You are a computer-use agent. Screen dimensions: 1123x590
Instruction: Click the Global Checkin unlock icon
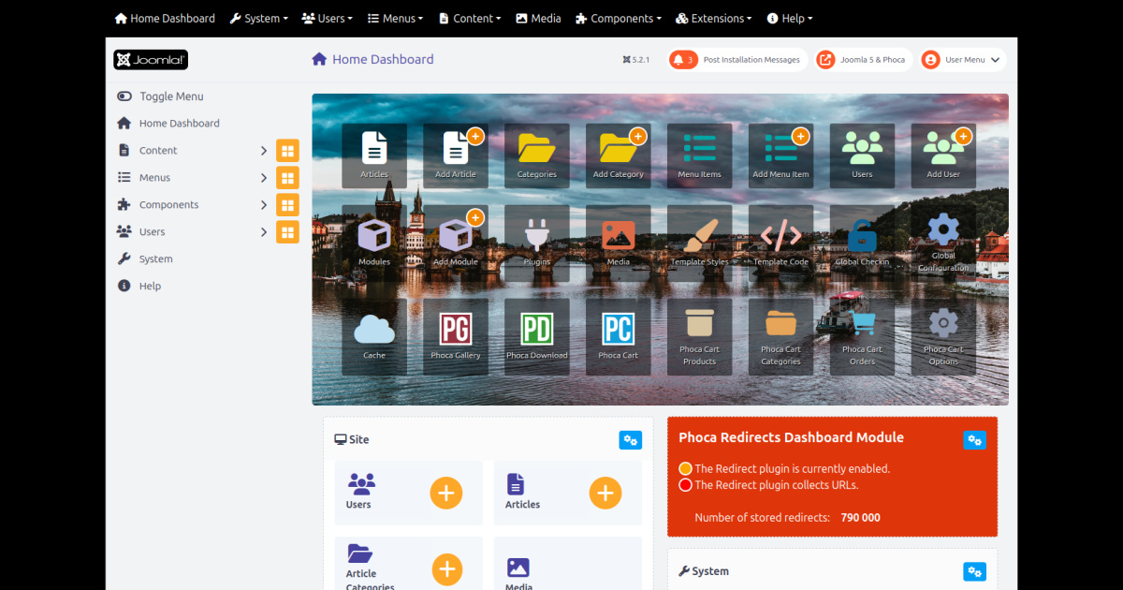pyautogui.click(x=863, y=243)
